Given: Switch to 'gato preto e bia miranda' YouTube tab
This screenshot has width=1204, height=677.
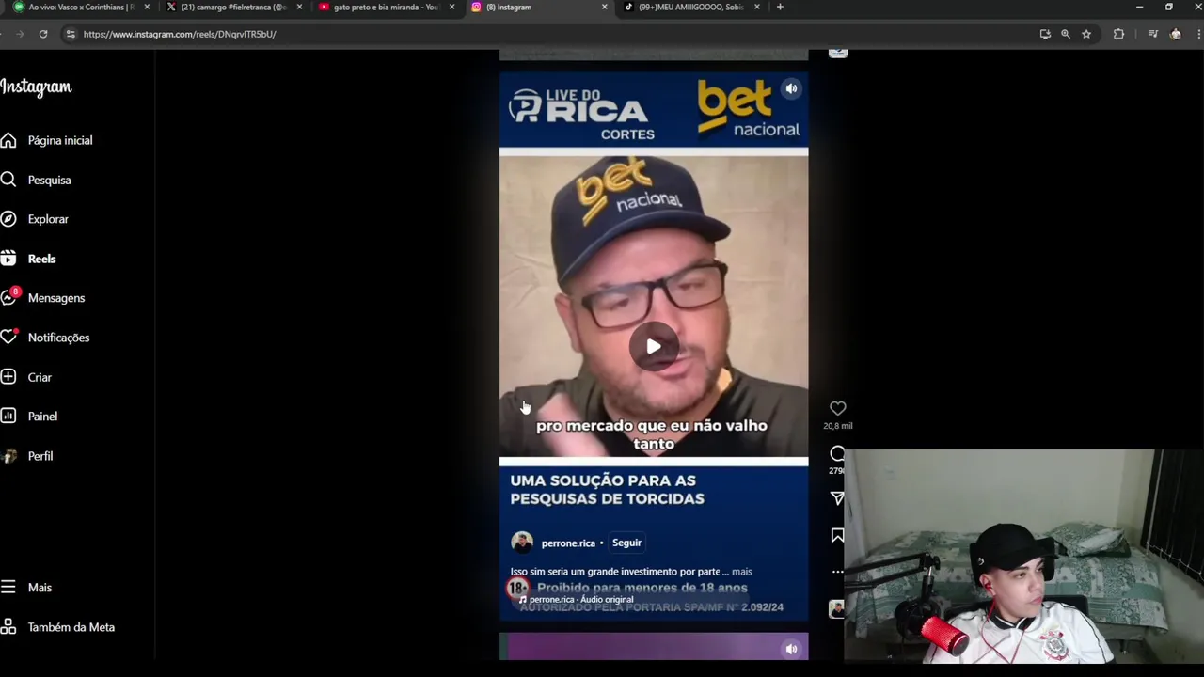Looking at the screenshot, I should tap(386, 7).
